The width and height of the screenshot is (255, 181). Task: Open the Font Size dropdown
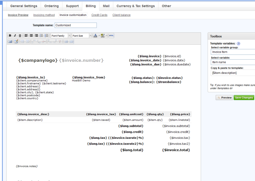[x=82, y=36]
